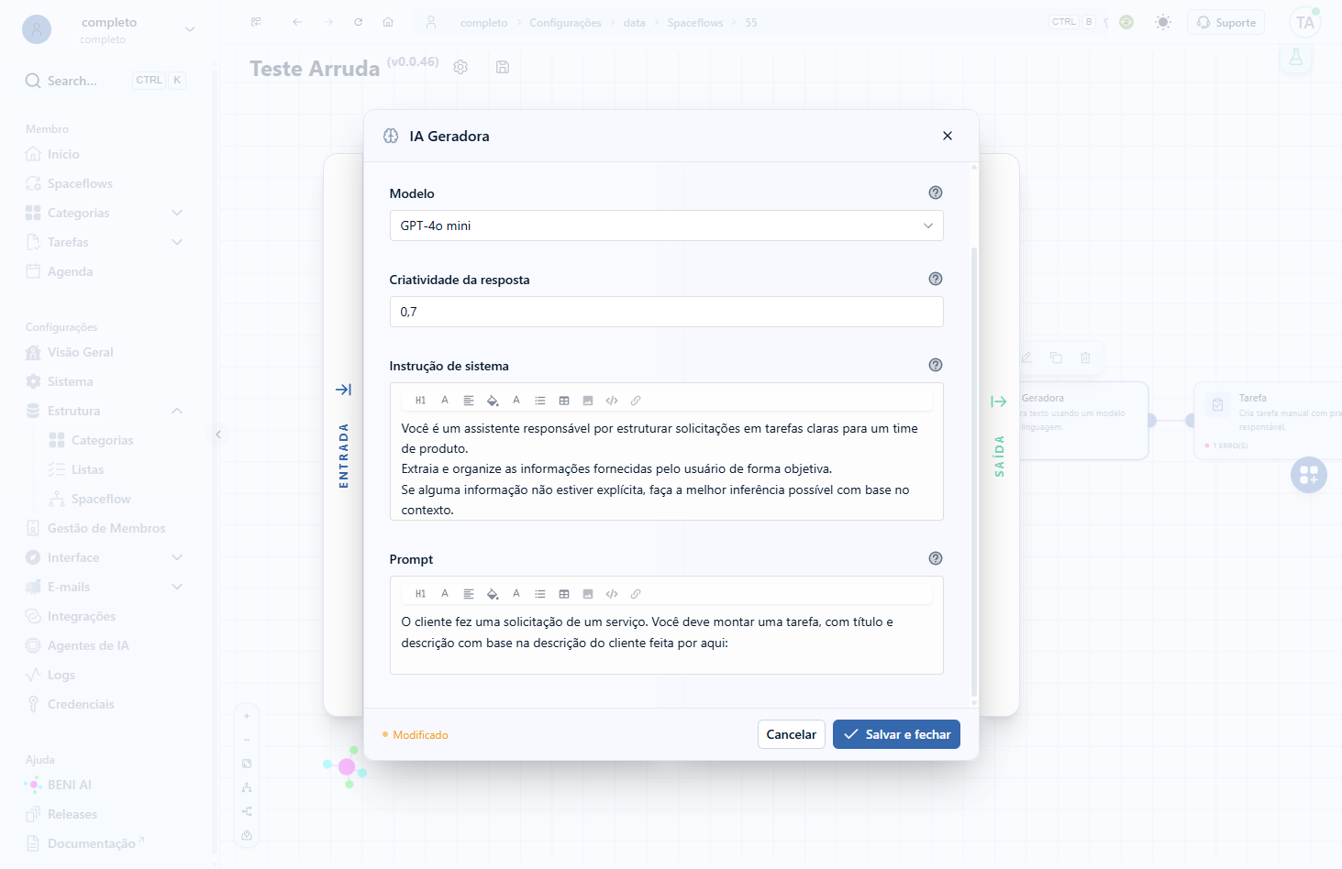1342x869 pixels.
Task: Insert table in Instrução de sistema editor
Action: pyautogui.click(x=564, y=401)
